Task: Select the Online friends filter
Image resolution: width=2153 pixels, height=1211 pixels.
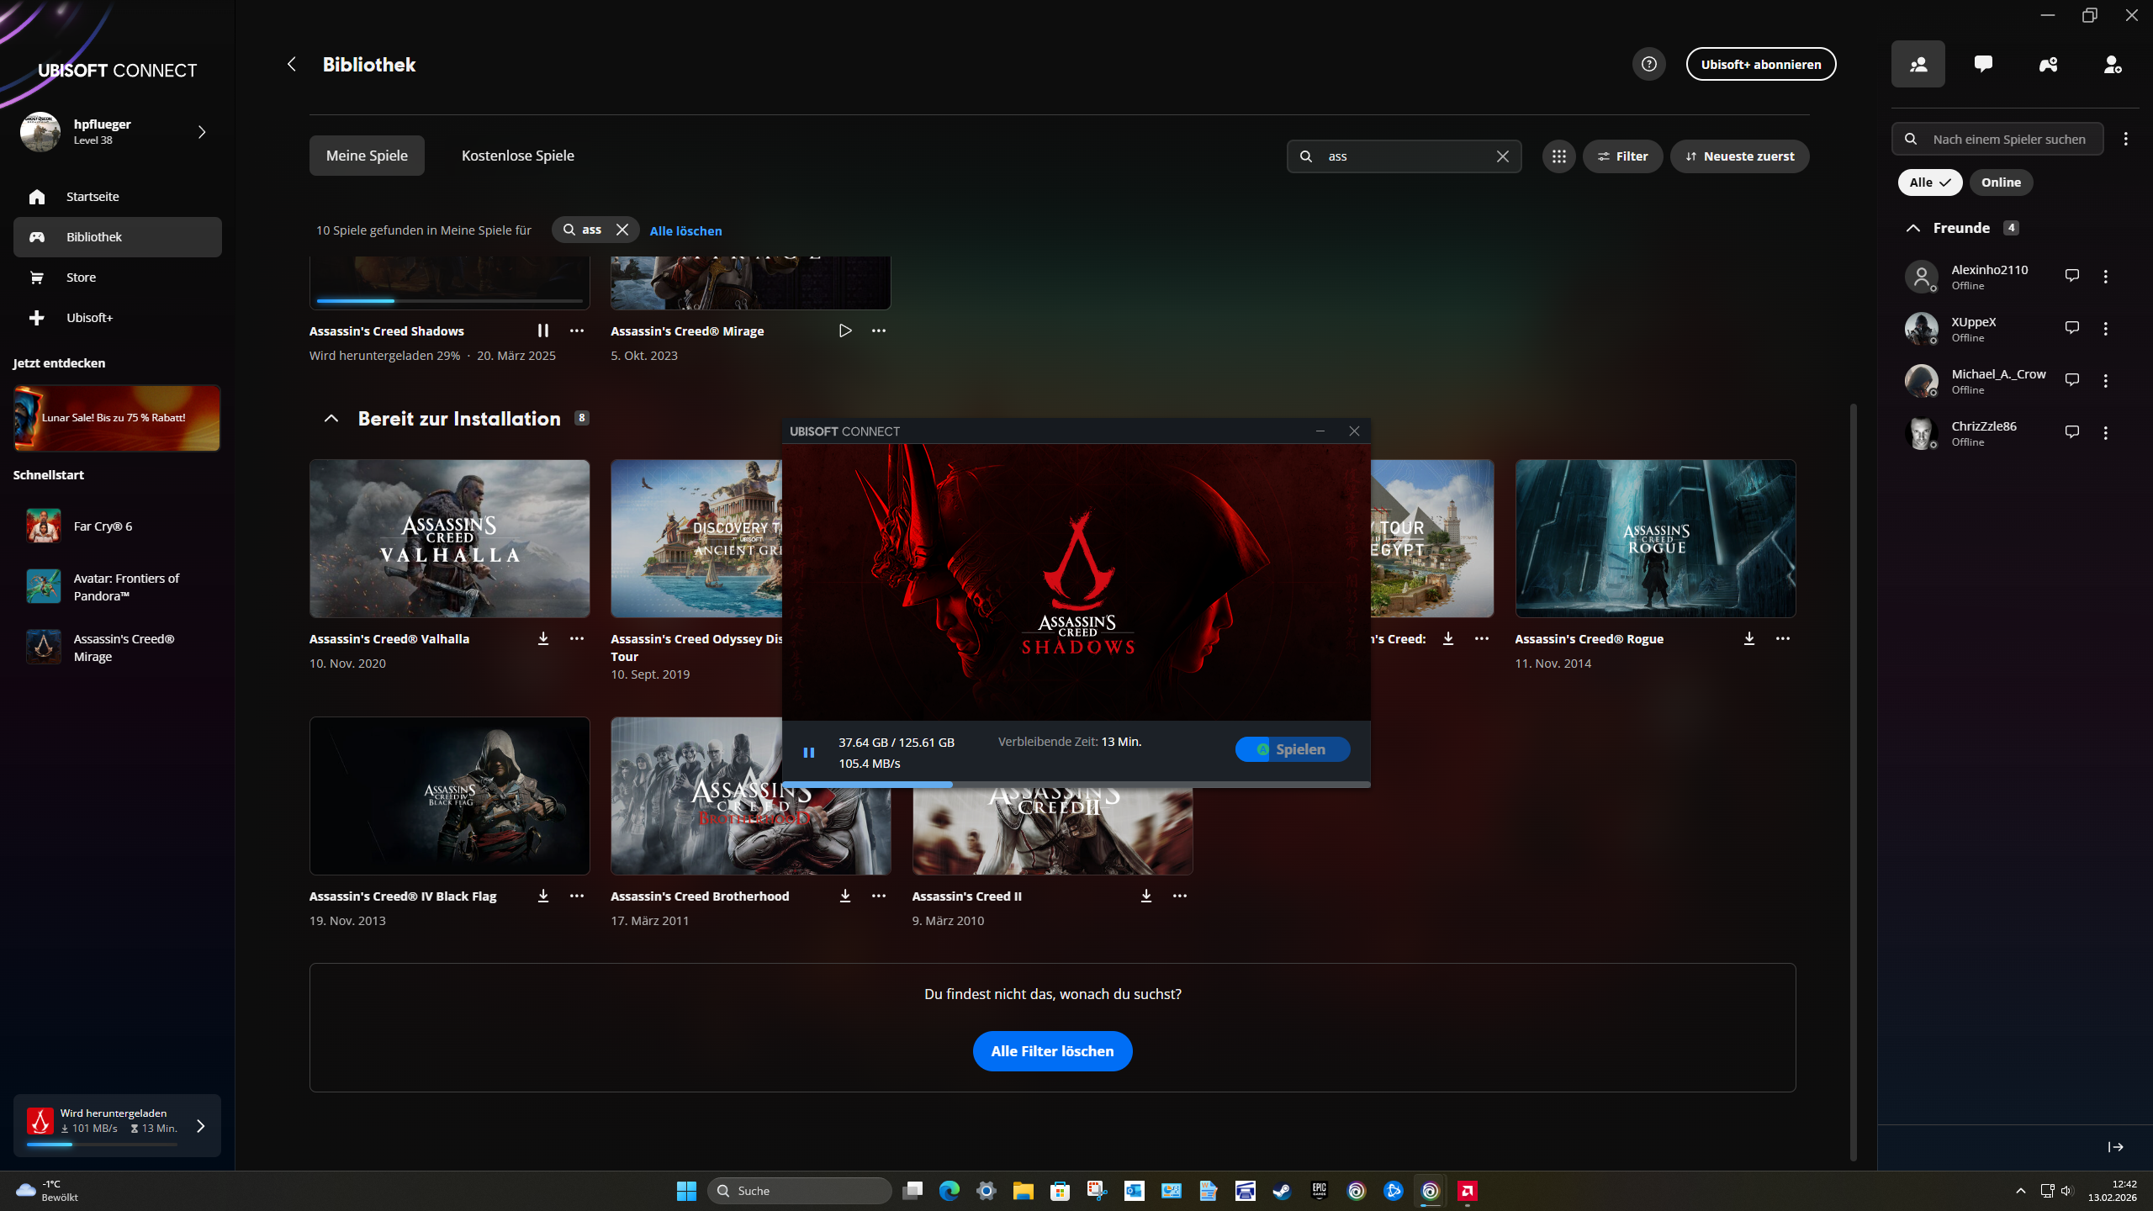Action: pos(2002,182)
